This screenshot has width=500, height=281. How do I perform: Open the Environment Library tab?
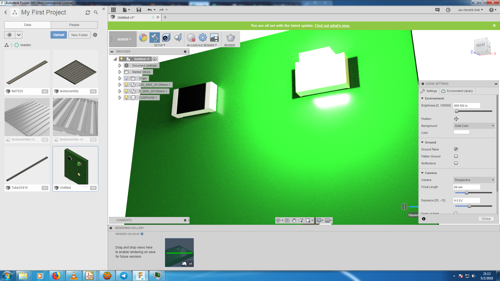click(457, 91)
